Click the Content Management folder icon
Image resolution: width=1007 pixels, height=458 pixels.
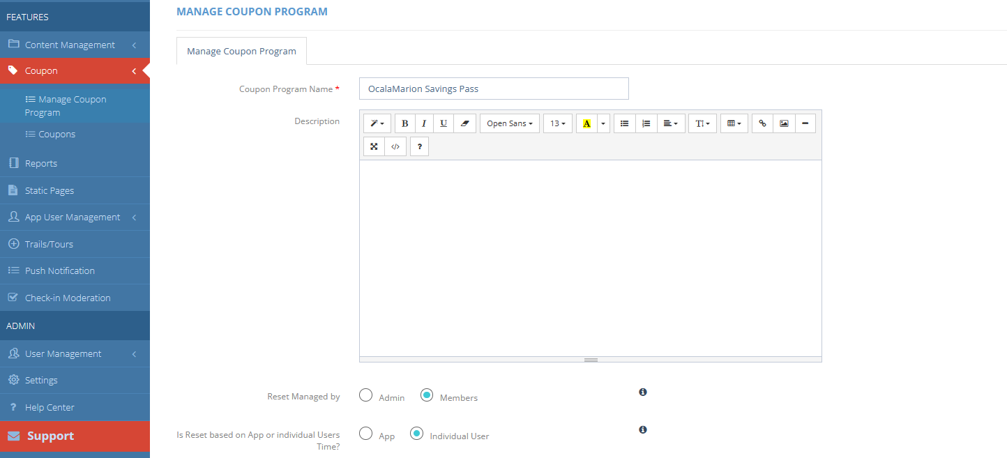tap(13, 44)
